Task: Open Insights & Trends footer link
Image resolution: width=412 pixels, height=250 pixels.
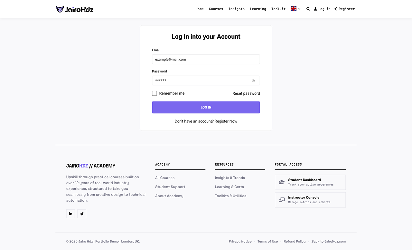Action: click(x=230, y=178)
